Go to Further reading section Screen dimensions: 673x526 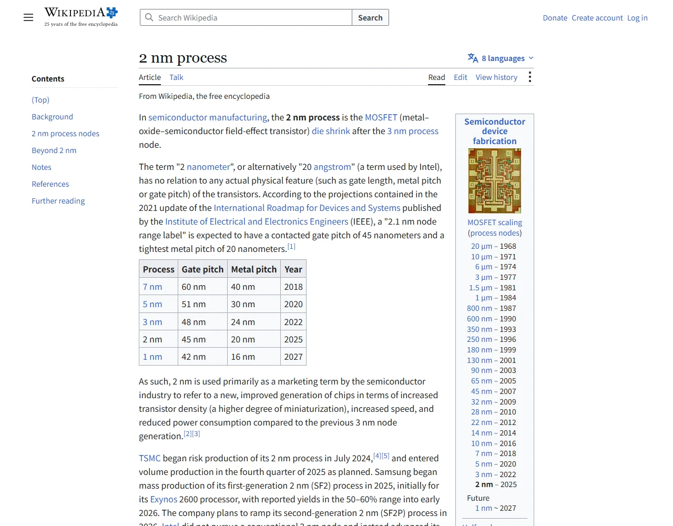click(58, 201)
